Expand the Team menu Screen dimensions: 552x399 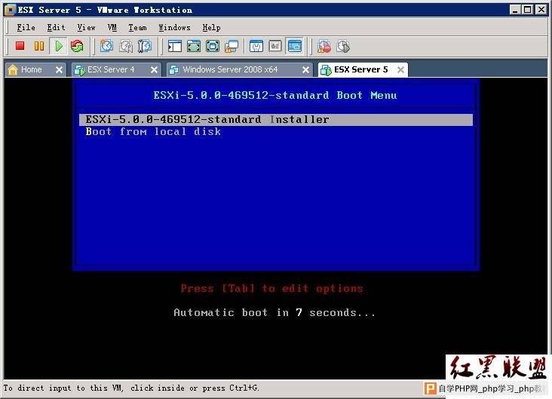click(137, 27)
